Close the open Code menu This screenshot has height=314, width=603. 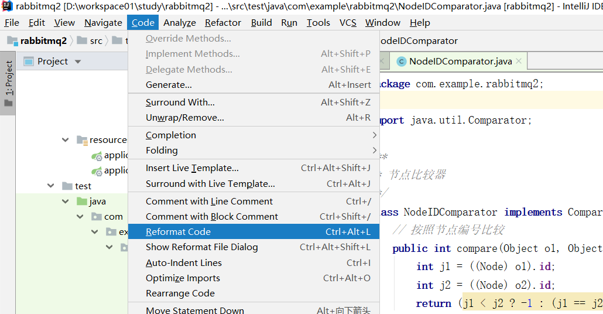tap(143, 23)
